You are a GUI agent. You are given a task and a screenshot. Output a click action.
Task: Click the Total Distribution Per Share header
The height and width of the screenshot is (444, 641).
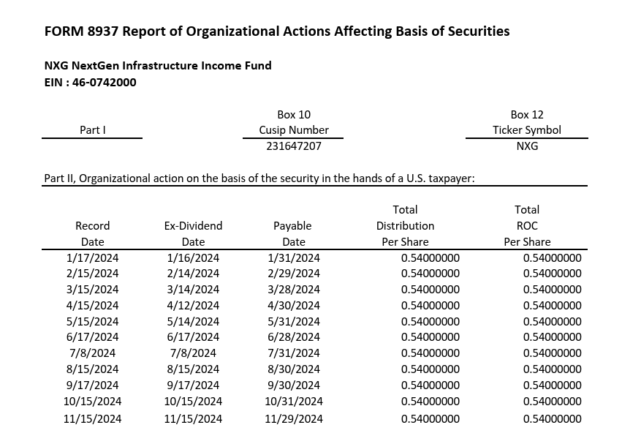coord(405,225)
